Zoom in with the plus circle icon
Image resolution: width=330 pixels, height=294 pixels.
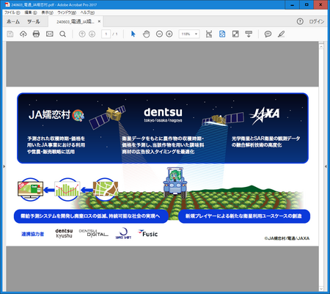(169, 34)
